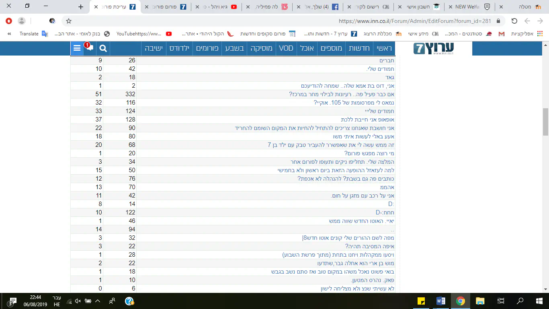Open the פורומים navigation menu item
The height and width of the screenshot is (309, 549).
pyautogui.click(x=207, y=48)
